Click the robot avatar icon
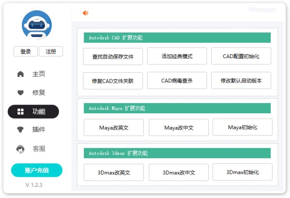The height and width of the screenshot is (198, 290). [36, 25]
